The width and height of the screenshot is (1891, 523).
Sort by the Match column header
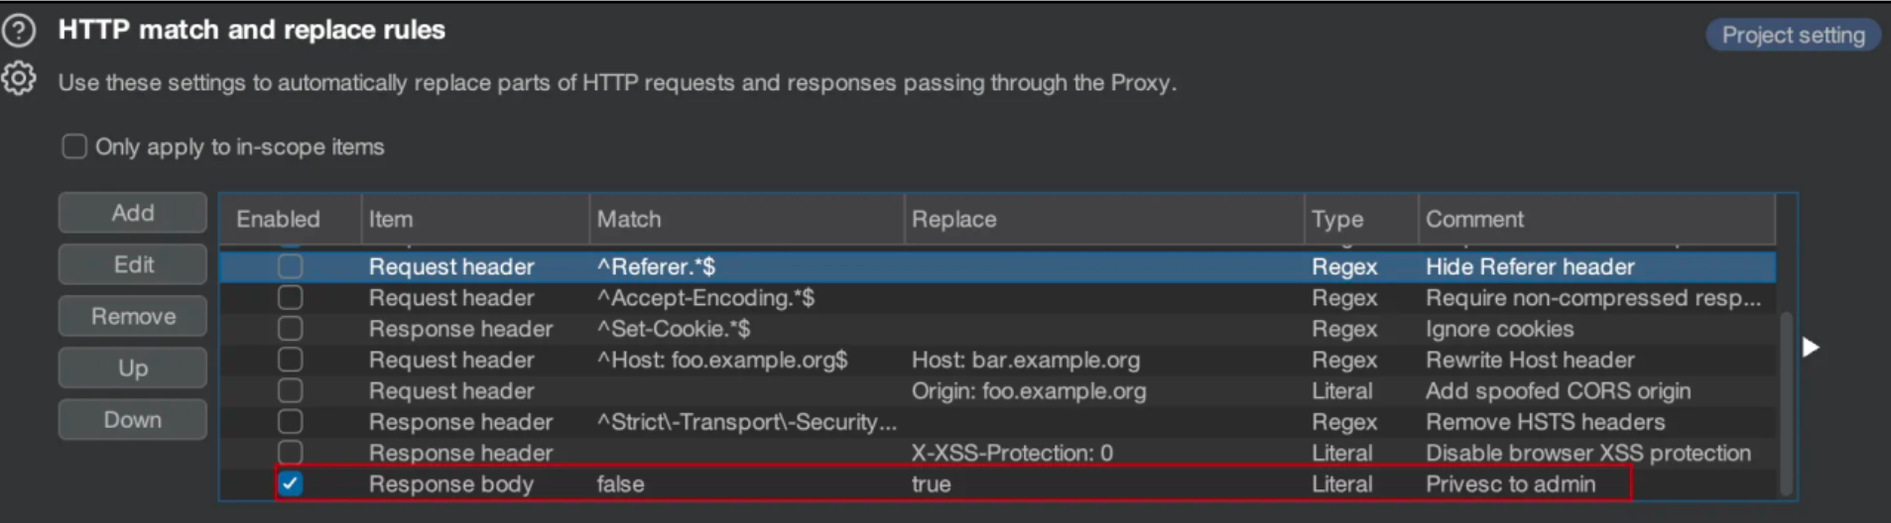coord(629,219)
